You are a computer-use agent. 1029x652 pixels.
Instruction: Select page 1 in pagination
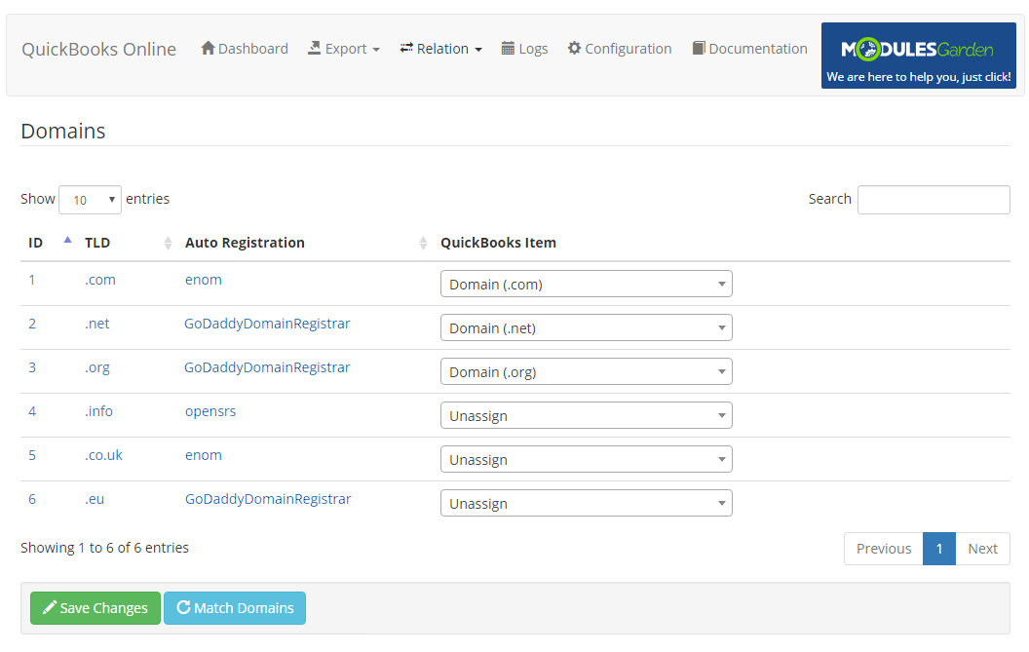click(x=939, y=549)
